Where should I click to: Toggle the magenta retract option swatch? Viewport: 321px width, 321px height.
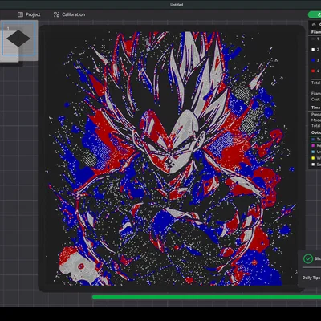tap(313, 145)
